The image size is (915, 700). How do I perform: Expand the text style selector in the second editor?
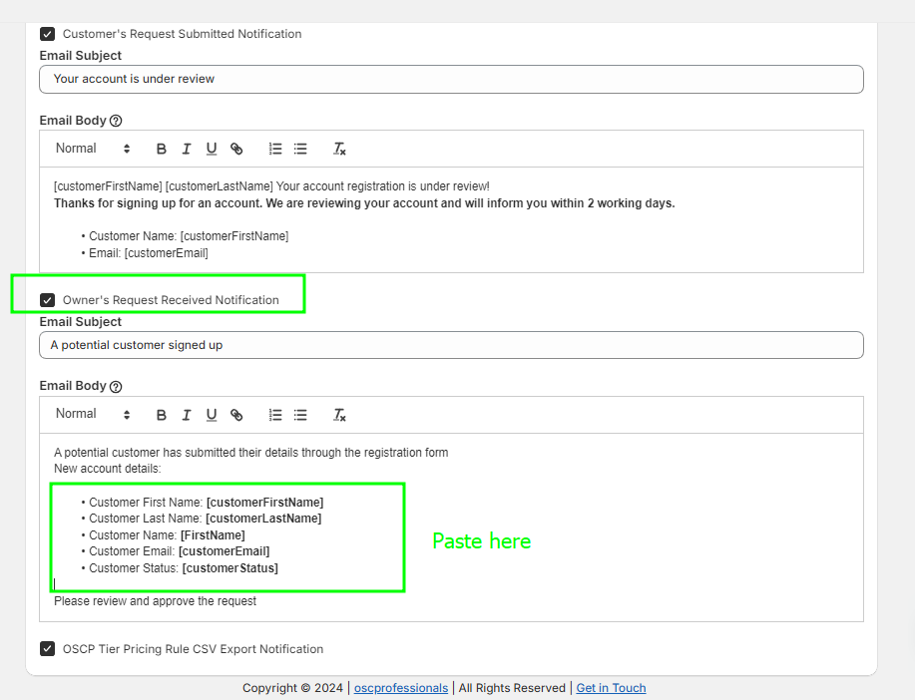click(90, 414)
